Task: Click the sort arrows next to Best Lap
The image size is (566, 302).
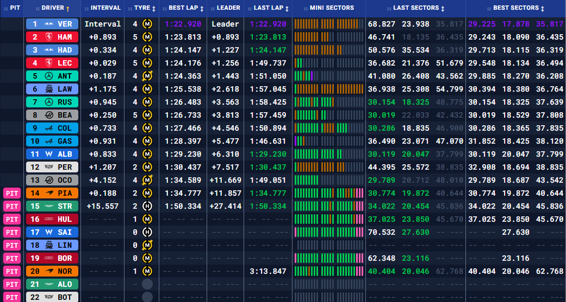Action: tap(202, 8)
